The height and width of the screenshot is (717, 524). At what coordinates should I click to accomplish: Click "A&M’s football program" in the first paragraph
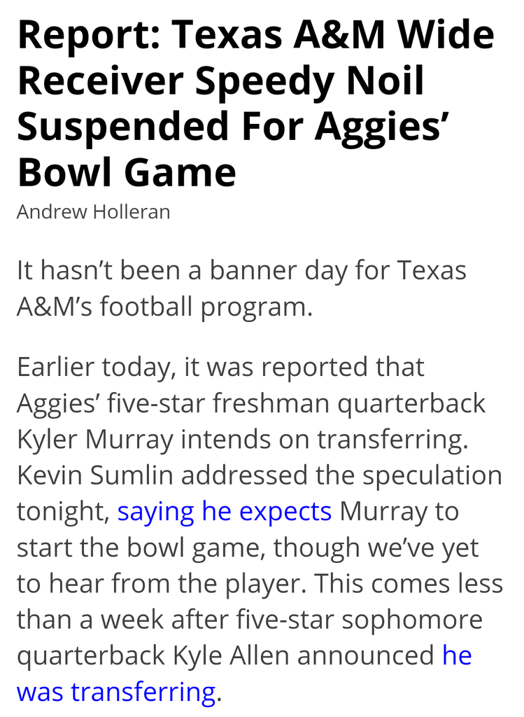164,307
